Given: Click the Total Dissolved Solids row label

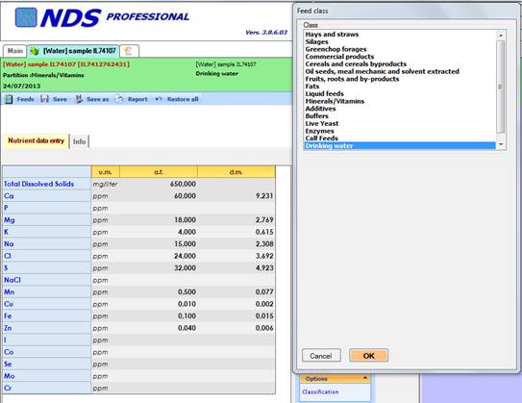Looking at the screenshot, I should pyautogui.click(x=39, y=184).
